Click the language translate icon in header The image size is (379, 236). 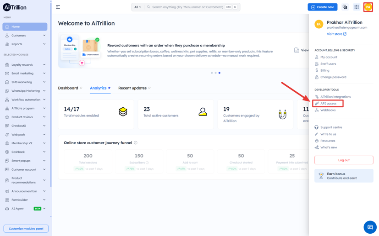[x=345, y=7]
